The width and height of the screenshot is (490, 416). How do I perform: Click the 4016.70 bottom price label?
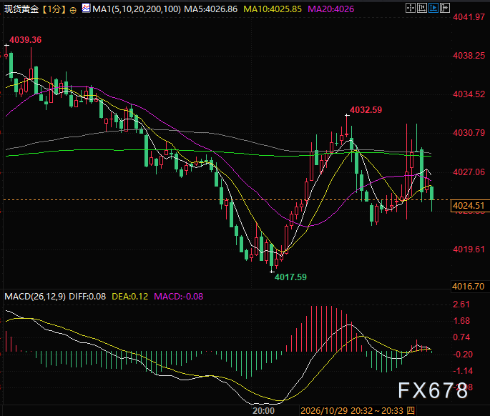[x=469, y=287]
